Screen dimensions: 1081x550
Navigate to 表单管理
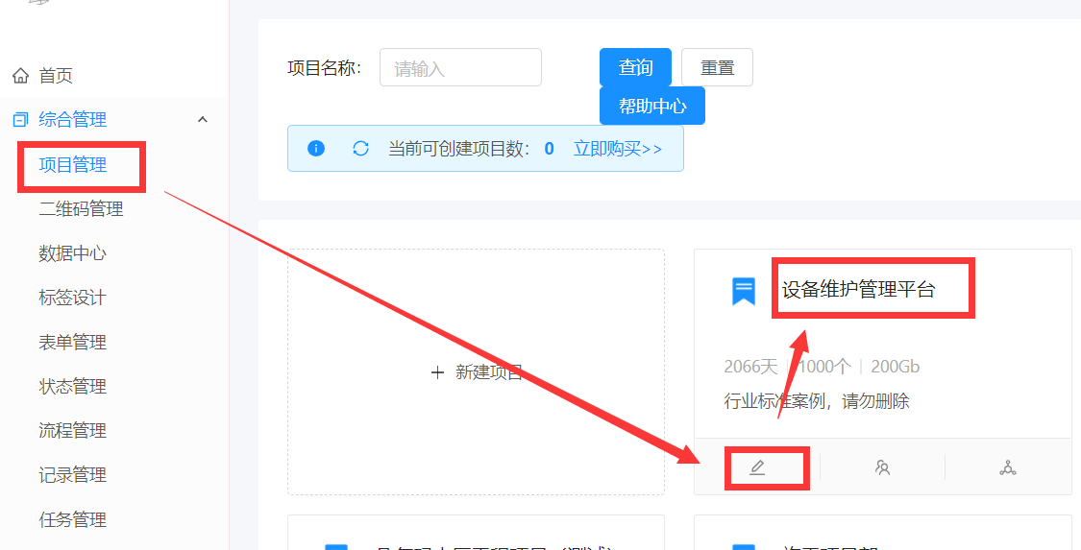pos(73,342)
